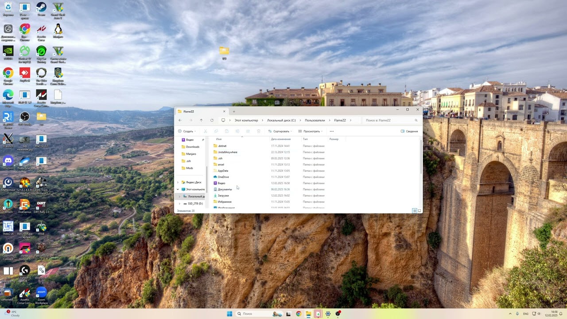The width and height of the screenshot is (567, 319).
Task: Refresh the FlameZZ folder view
Action: [212, 120]
